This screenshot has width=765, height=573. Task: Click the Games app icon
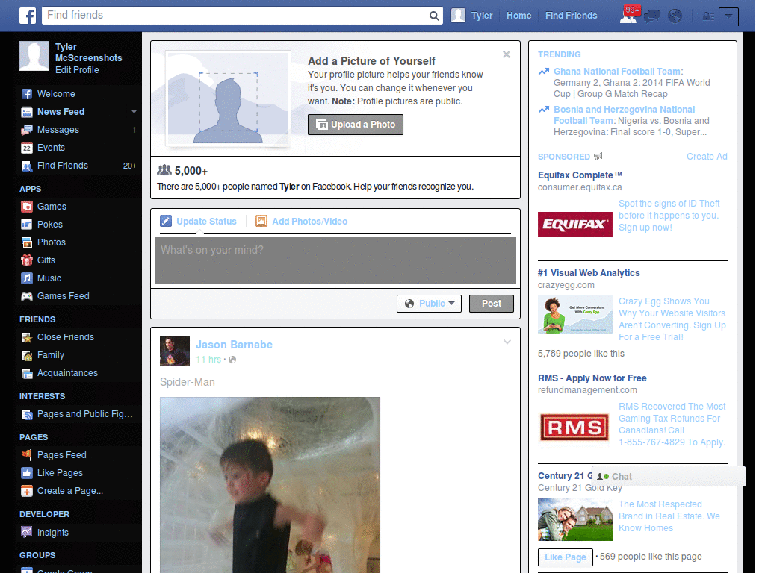click(x=27, y=207)
